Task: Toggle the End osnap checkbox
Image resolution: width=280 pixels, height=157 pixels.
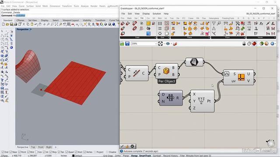Action: (x=3, y=152)
